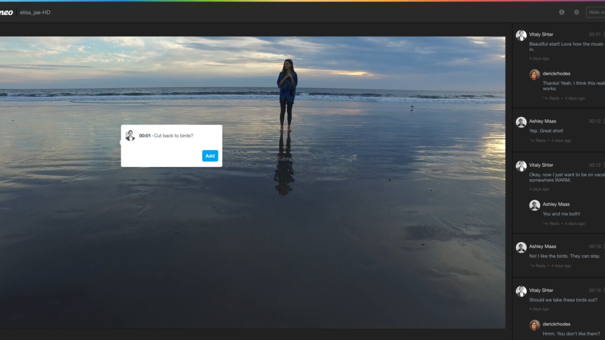Reply to derickrhodes' "Thanks! Yeah" comment

[553, 98]
